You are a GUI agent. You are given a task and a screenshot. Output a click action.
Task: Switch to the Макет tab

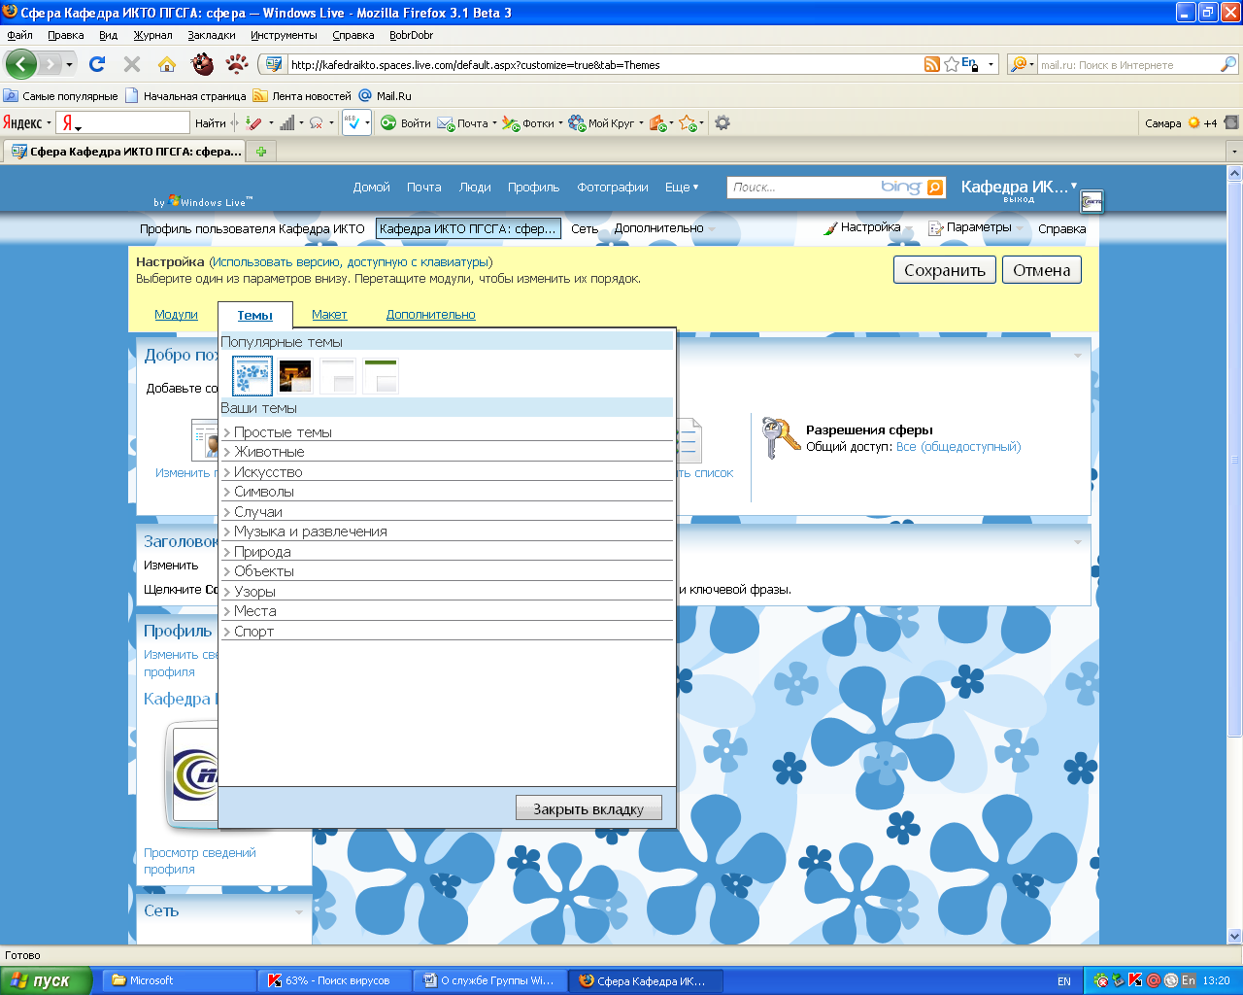coord(329,315)
